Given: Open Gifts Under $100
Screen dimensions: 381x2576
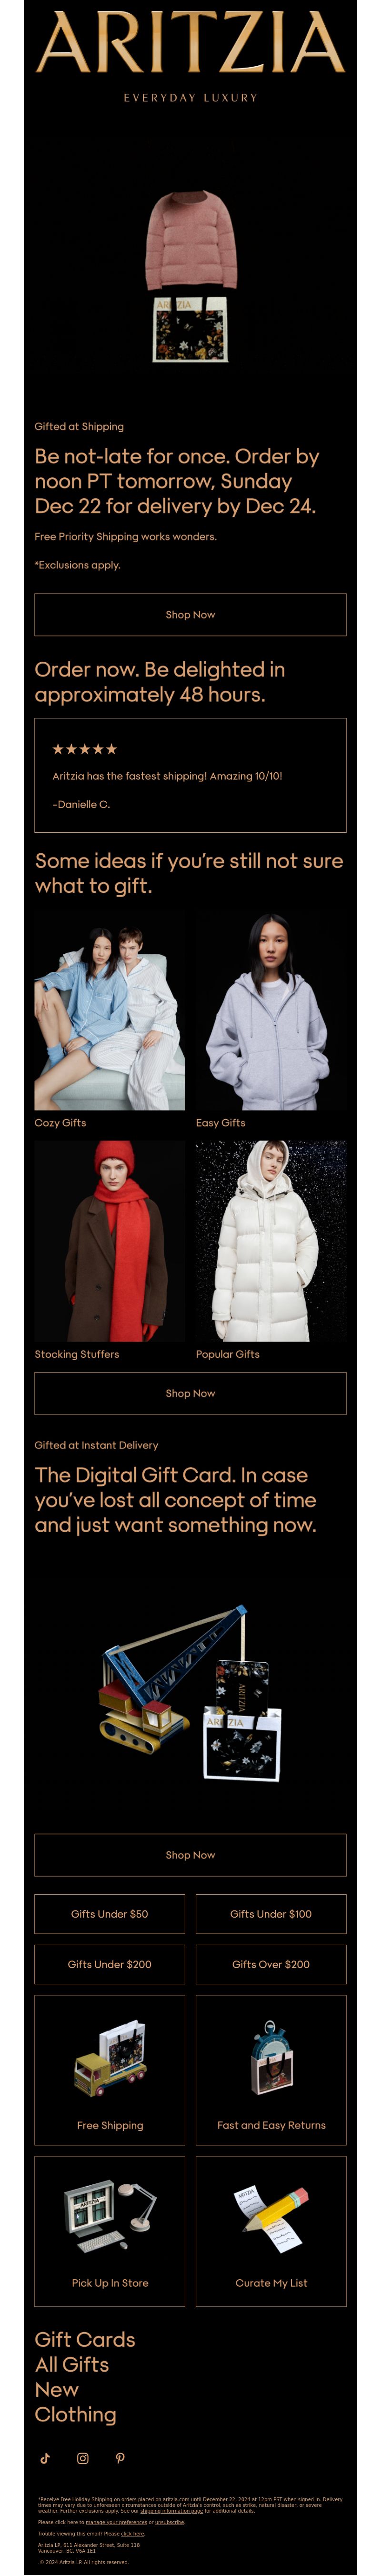Looking at the screenshot, I should click(271, 1914).
